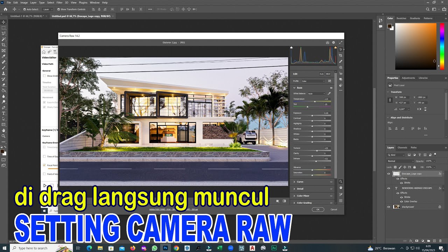Select the Magic Wand tool

(x=4, y=39)
